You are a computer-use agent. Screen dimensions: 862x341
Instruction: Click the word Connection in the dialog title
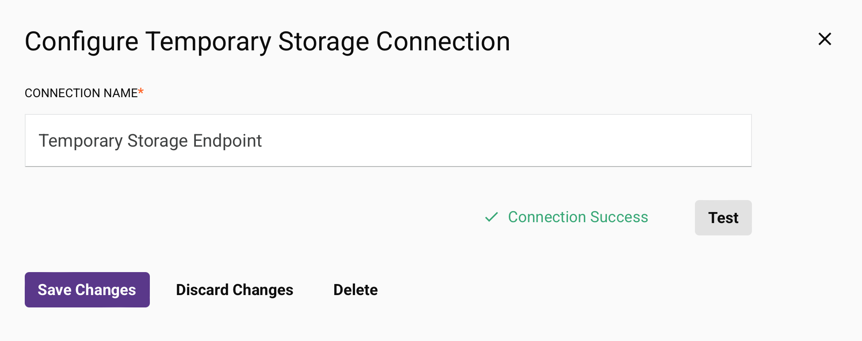(443, 42)
